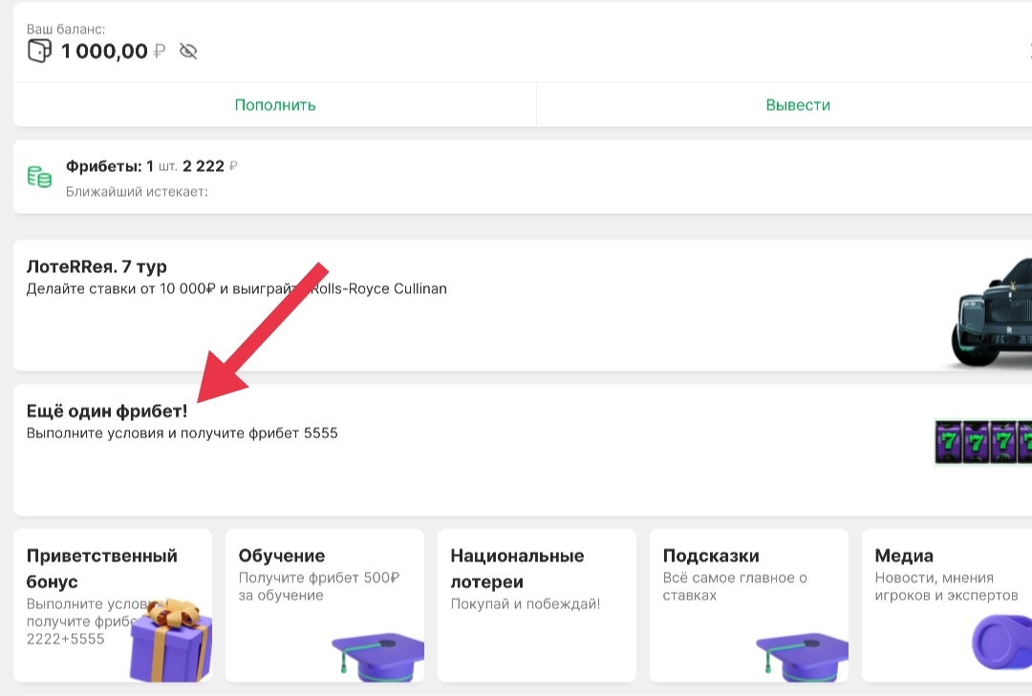Image resolution: width=1032 pixels, height=696 pixels.
Task: Click the green coins icon near Фрибеты
Action: [x=39, y=177]
